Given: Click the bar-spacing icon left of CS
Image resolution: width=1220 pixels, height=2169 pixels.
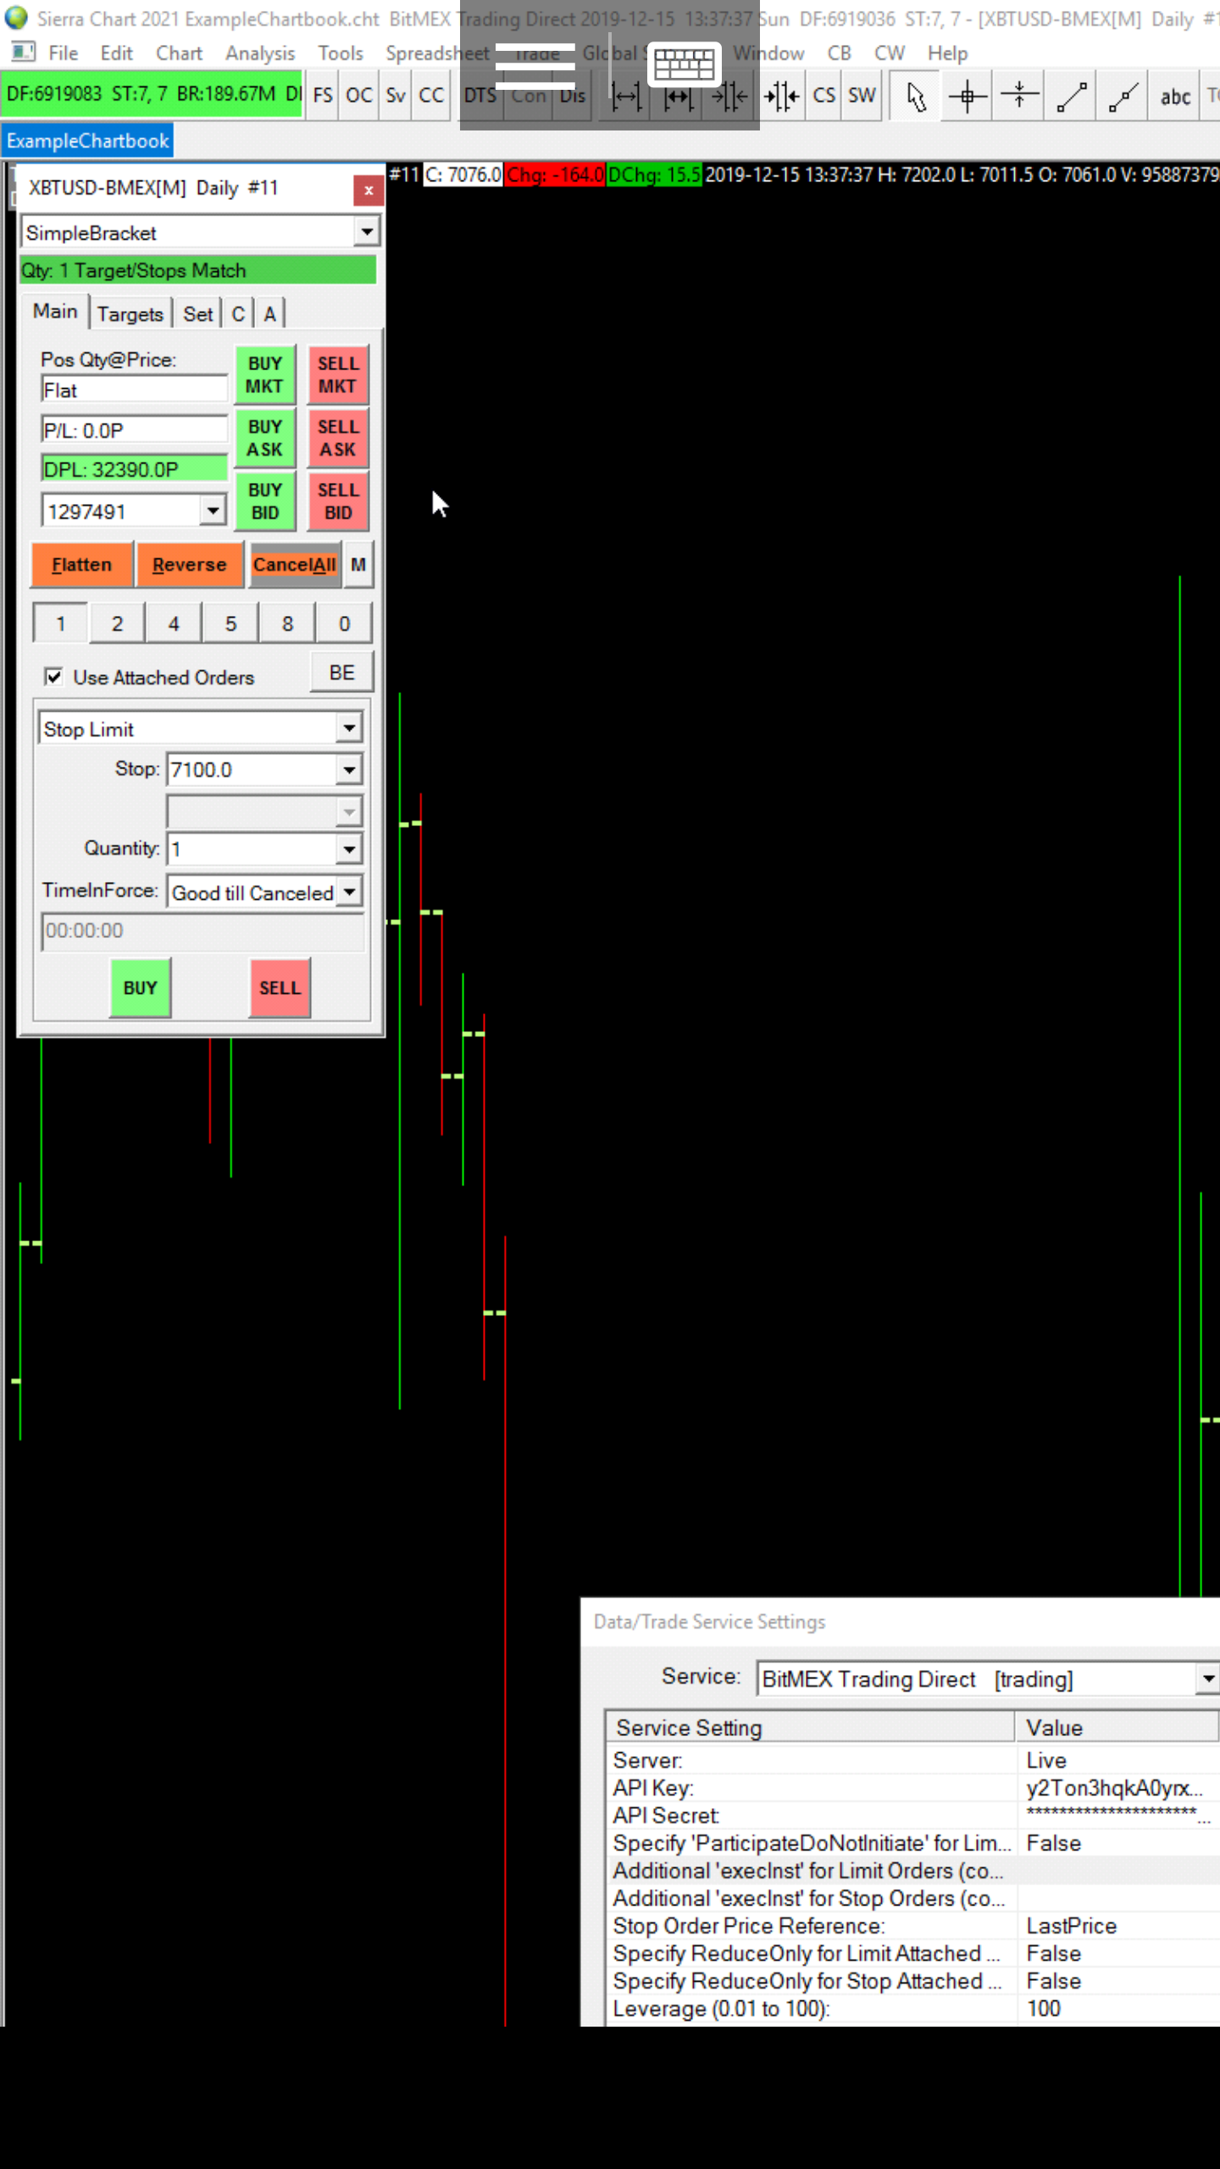Looking at the screenshot, I should point(781,96).
